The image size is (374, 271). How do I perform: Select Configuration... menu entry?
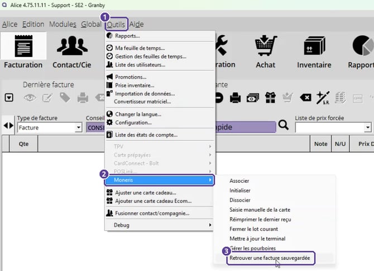click(159, 122)
